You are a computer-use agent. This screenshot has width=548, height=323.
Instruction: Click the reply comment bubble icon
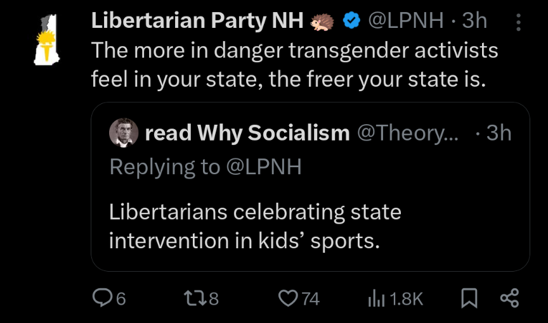pos(101,298)
